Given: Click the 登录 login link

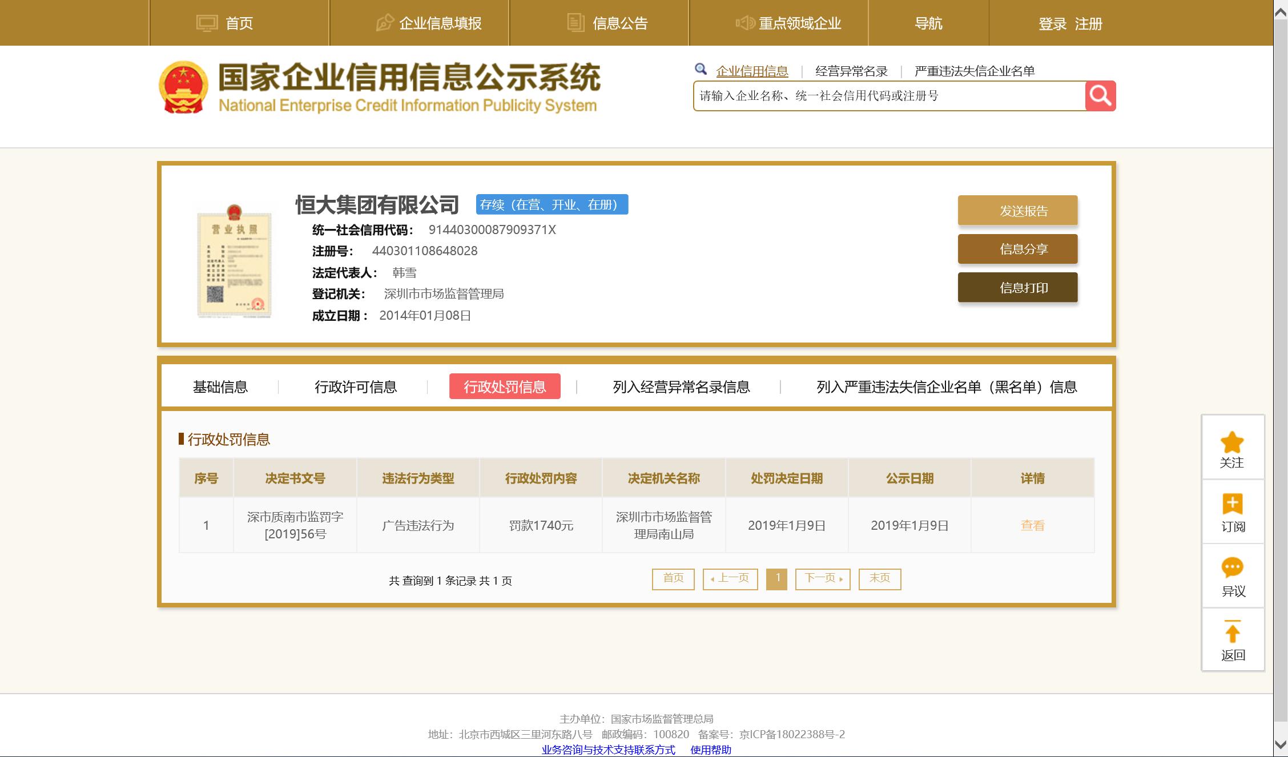Looking at the screenshot, I should [x=1053, y=24].
